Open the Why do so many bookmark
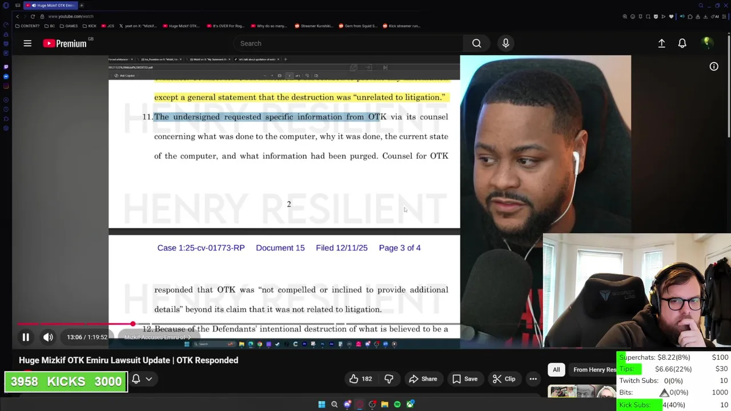Screen dimensions: 731x411 pyautogui.click(x=269, y=26)
